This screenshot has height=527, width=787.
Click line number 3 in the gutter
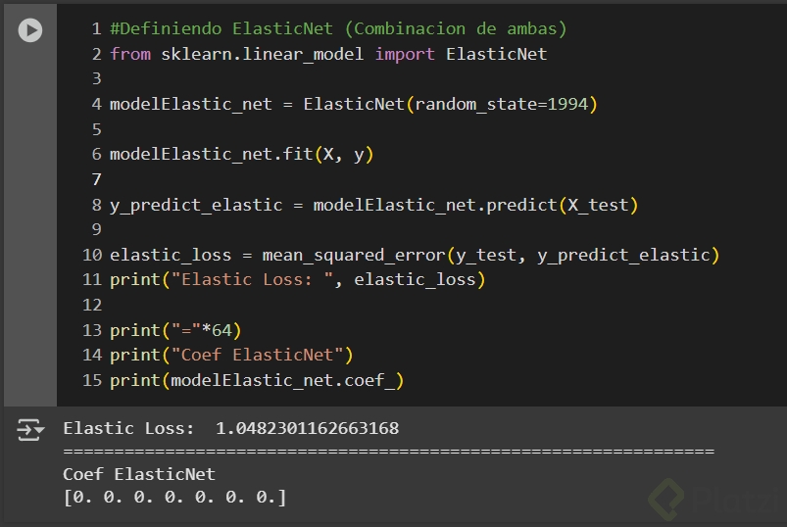point(96,78)
